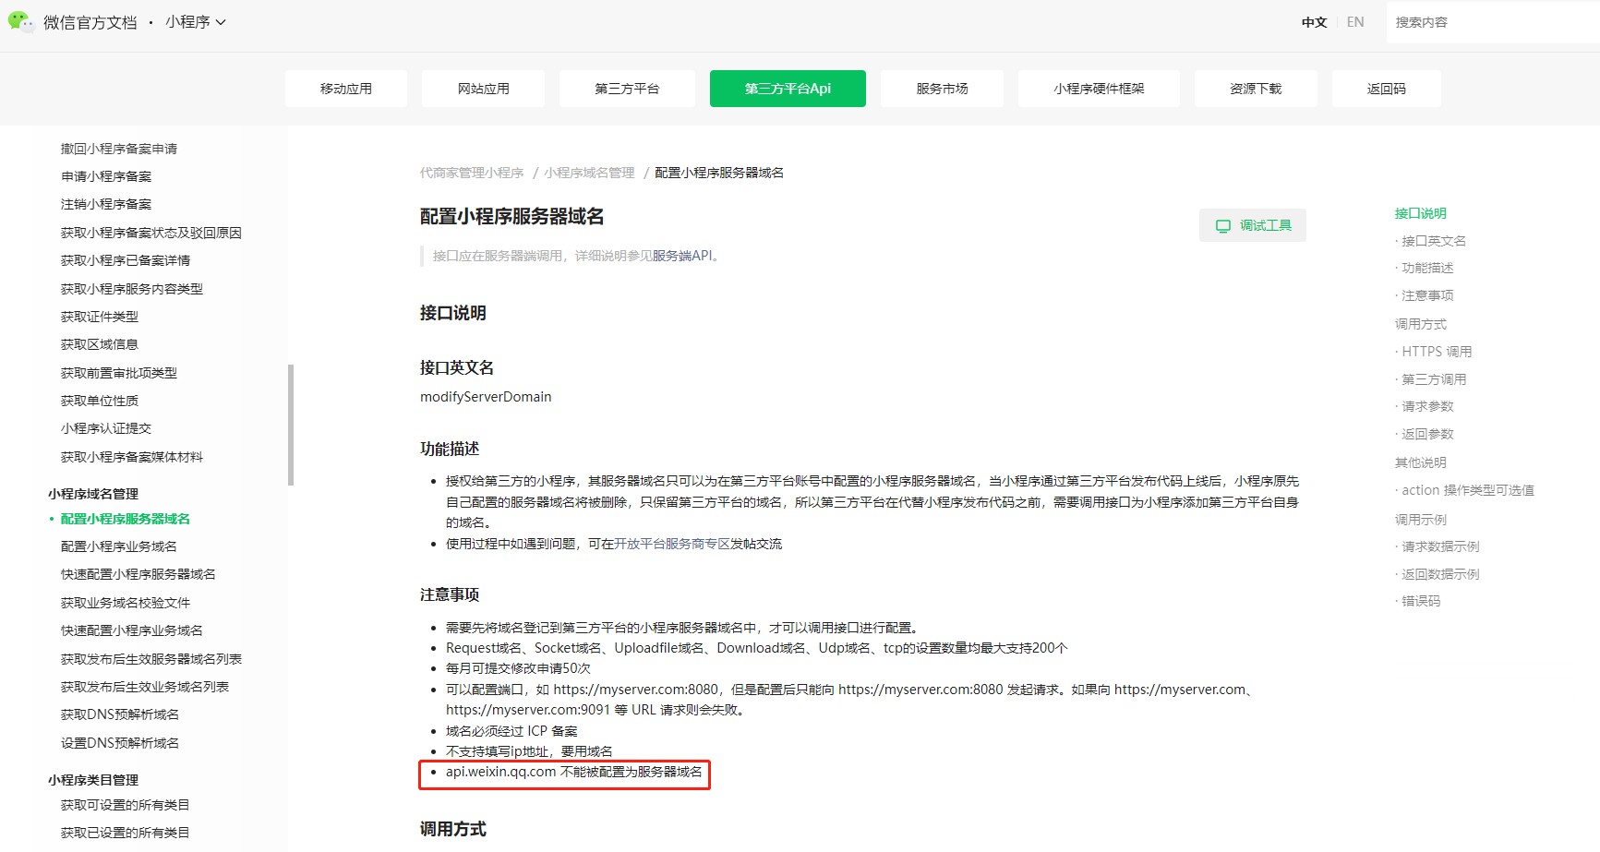The height and width of the screenshot is (852, 1600).
Task: Open 获取小程序已备案详情 in the sidebar
Action: (x=126, y=260)
